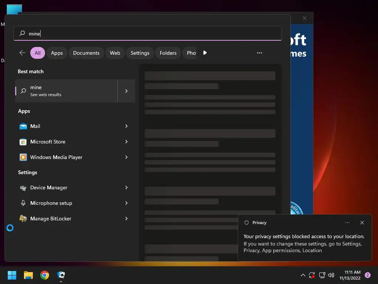
Task: Click in the search text field containing mine
Action: pyautogui.click(x=148, y=33)
